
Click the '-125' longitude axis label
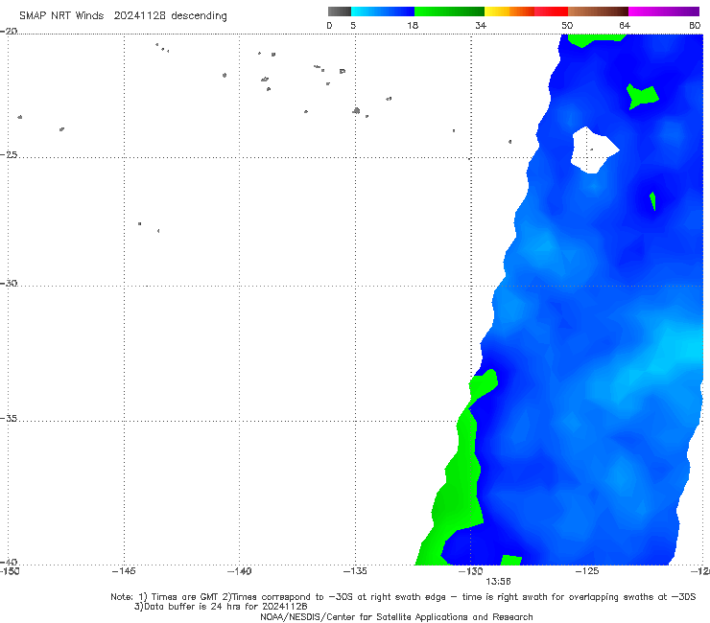tap(587, 571)
